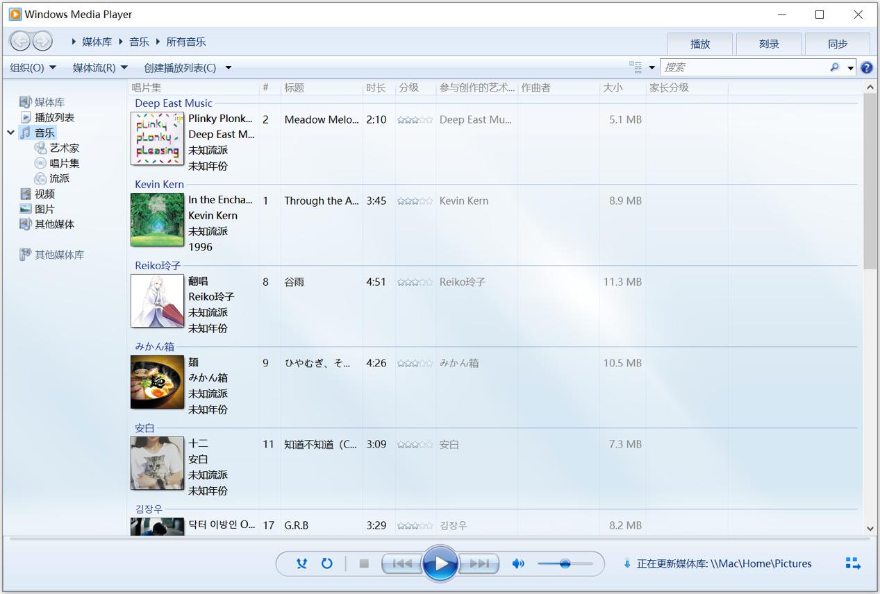The width and height of the screenshot is (880, 594).
Task: Open the 刻录 burn tab
Action: click(769, 44)
